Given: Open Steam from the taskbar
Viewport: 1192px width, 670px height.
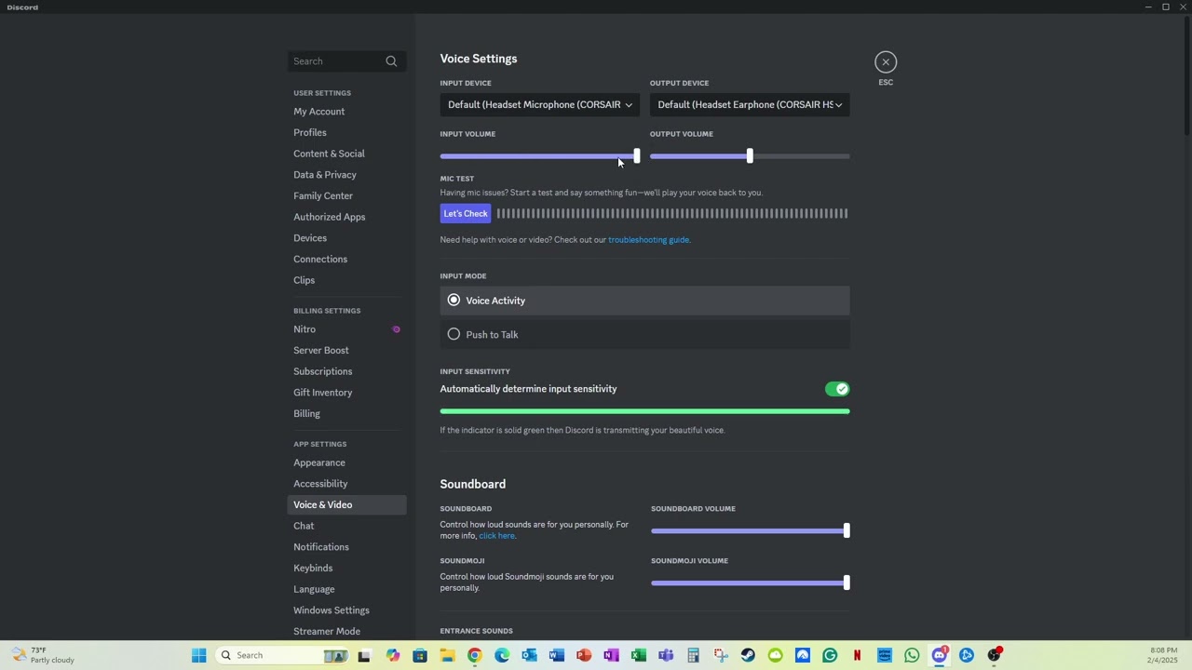Looking at the screenshot, I should coord(748,655).
